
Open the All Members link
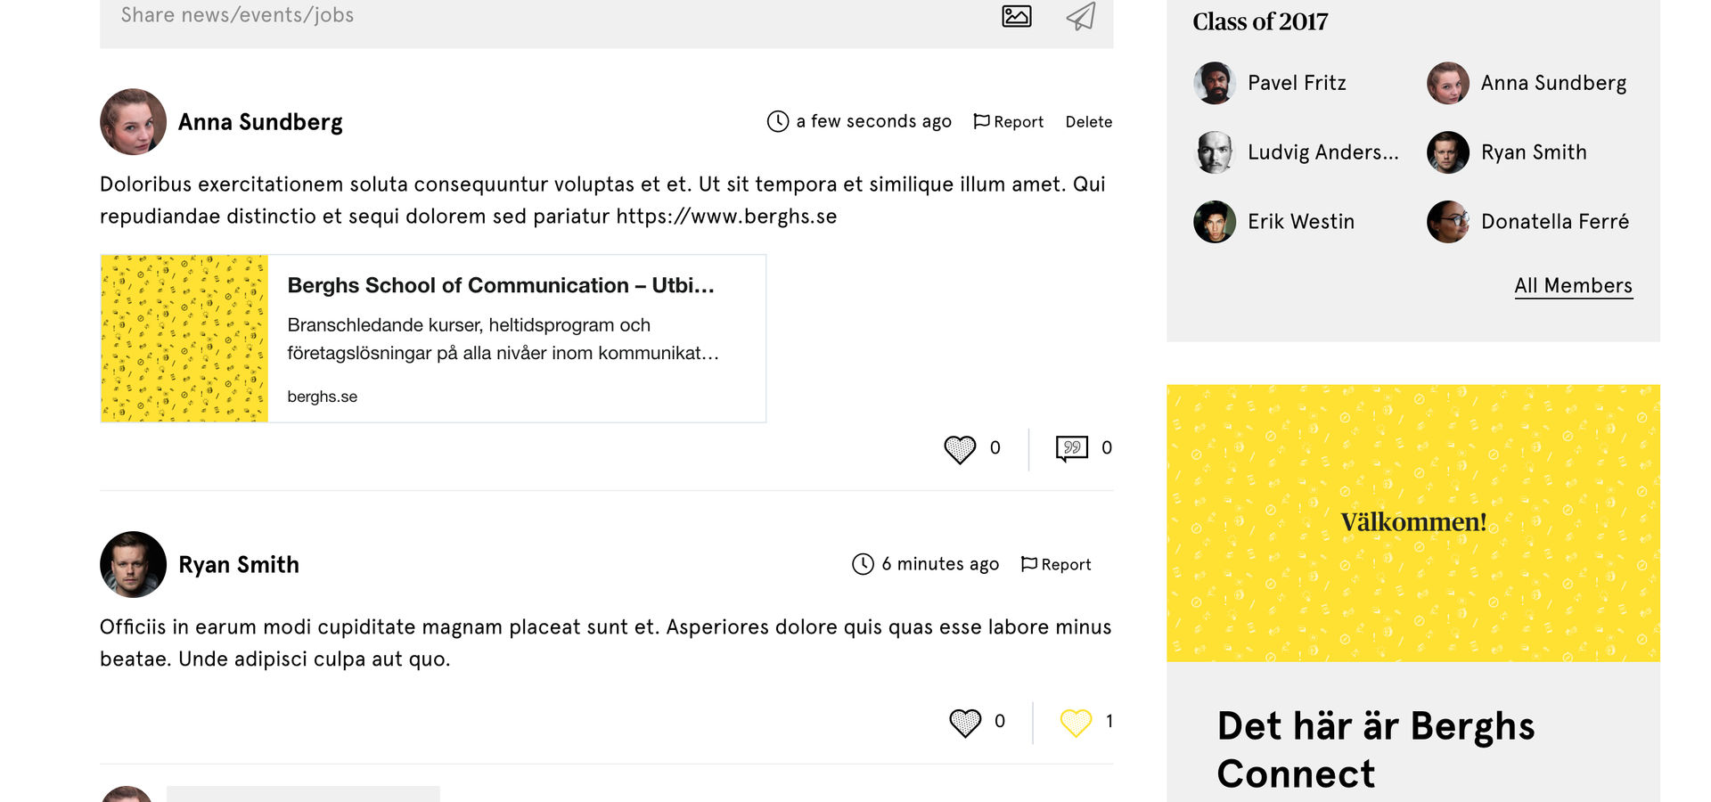1573,286
